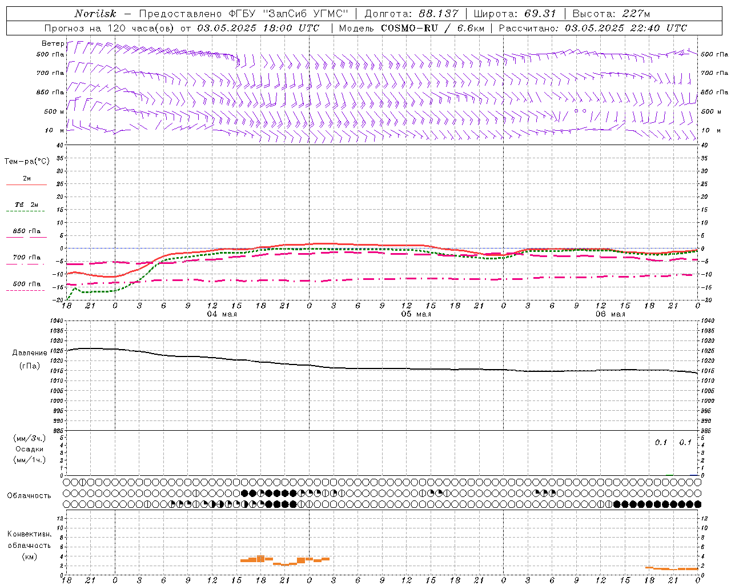Click the 'Облачность' cloud cover label
Screen dimensions: 731x585
coord(29,495)
